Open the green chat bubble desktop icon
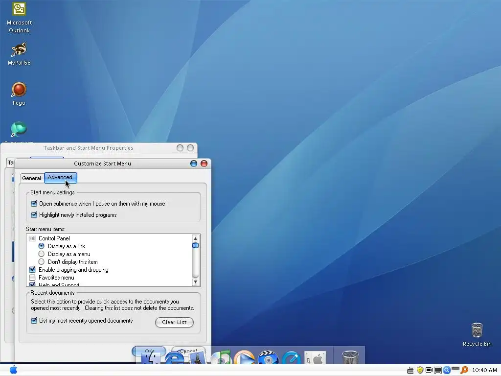Image resolution: width=501 pixels, height=376 pixels. click(19, 129)
